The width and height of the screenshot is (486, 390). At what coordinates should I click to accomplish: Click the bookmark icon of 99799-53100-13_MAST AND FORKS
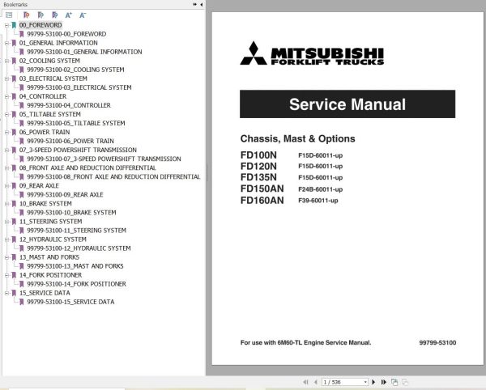pos(22,266)
